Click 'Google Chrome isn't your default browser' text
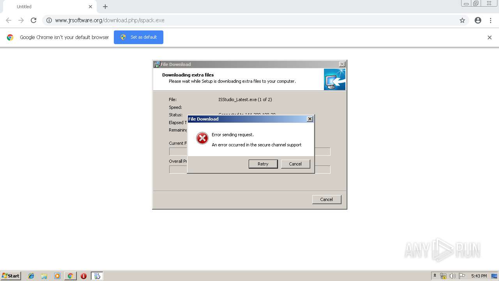Screen dimensions: 499x281 click(x=64, y=37)
